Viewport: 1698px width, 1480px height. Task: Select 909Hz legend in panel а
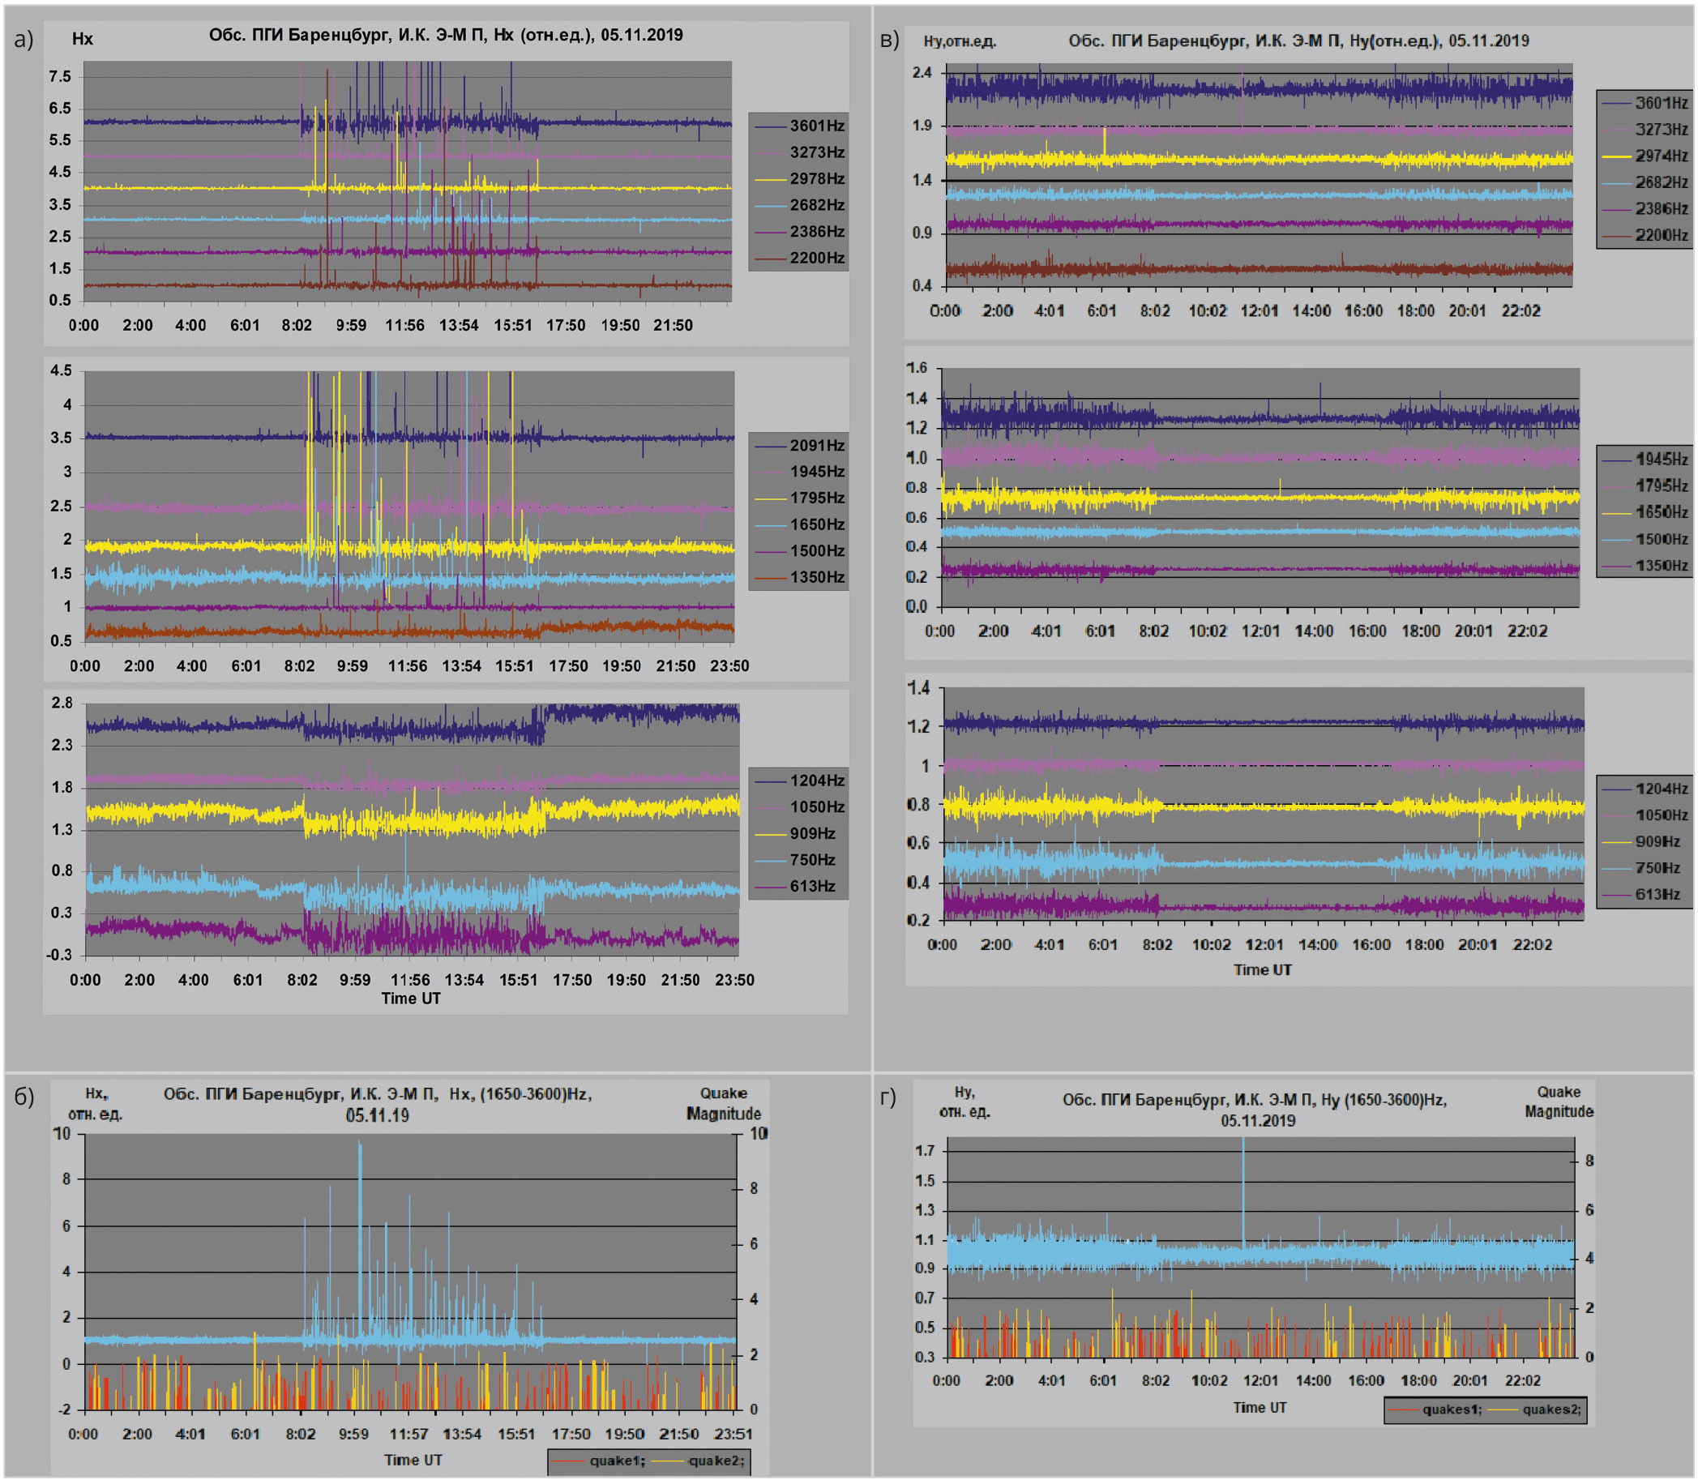click(811, 833)
